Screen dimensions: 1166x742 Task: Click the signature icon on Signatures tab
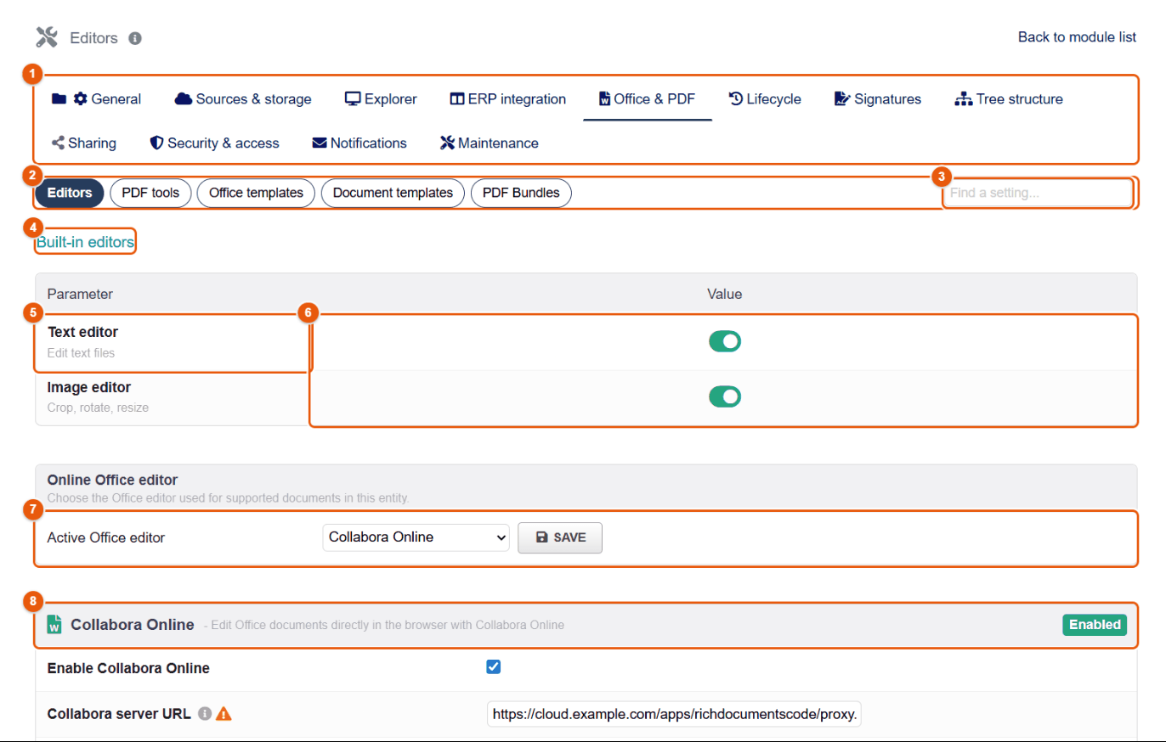click(x=842, y=99)
